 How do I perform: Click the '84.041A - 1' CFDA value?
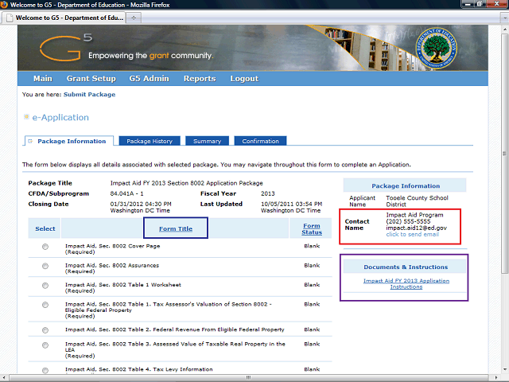click(x=127, y=193)
